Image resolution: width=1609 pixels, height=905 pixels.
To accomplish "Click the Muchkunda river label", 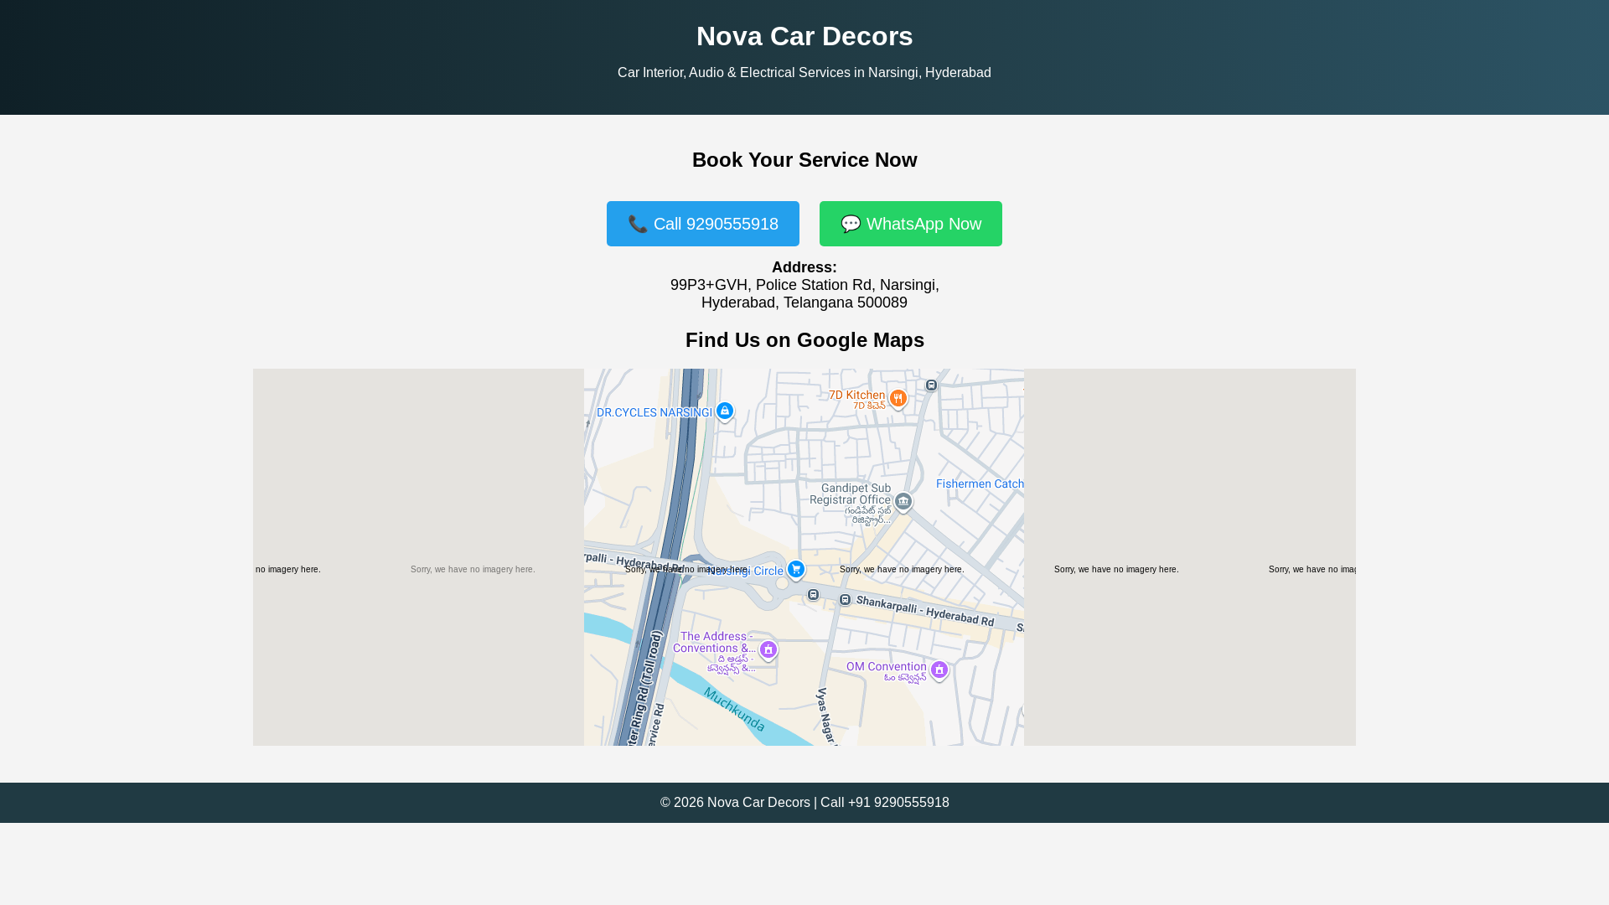I will 734,710.
